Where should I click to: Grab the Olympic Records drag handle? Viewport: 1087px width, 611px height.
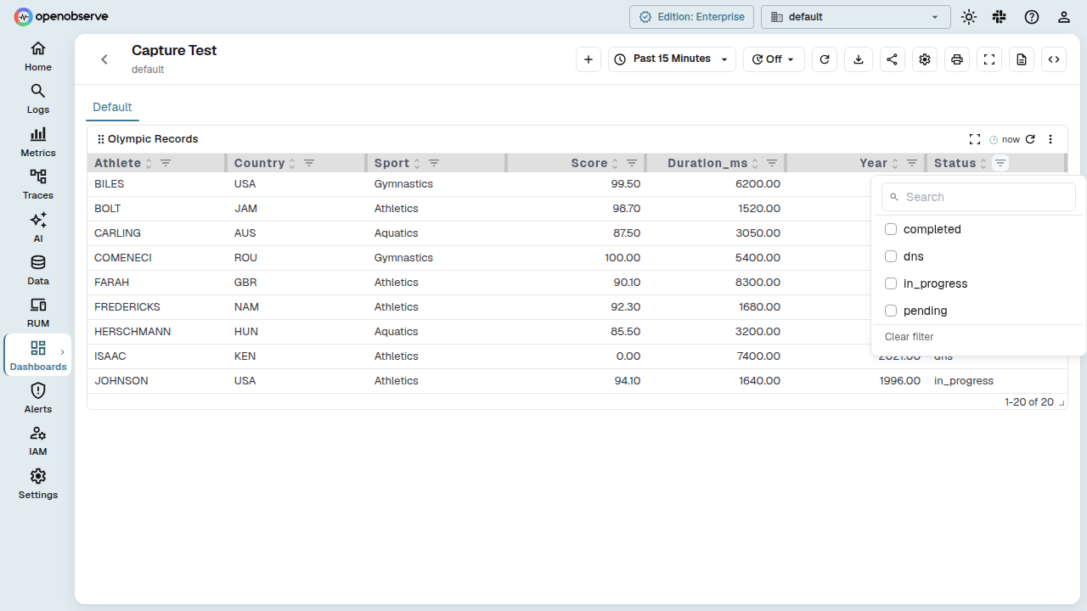pyautogui.click(x=100, y=139)
